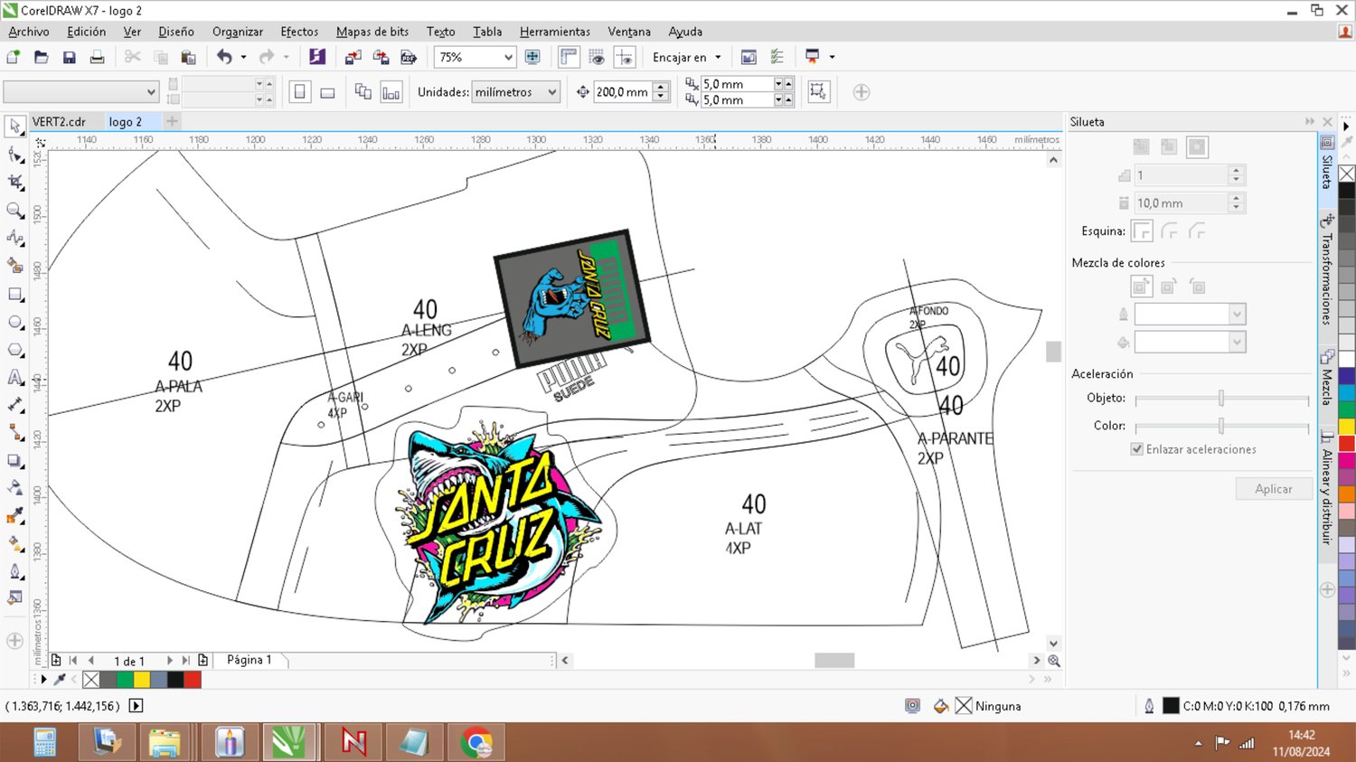This screenshot has width=1356, height=762.
Task: Click the contour offset 10,0 mm field
Action: pyautogui.click(x=1181, y=203)
